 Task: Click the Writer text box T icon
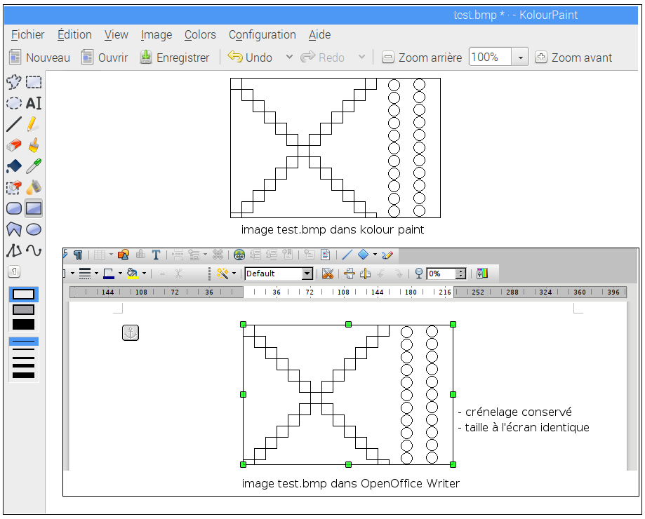156,255
